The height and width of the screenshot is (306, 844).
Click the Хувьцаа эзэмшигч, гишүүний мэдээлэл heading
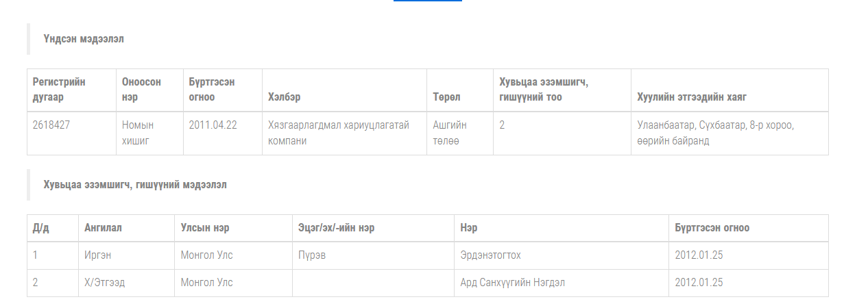(x=135, y=185)
